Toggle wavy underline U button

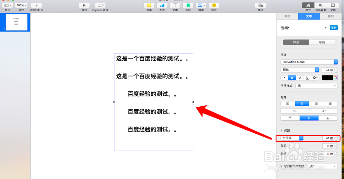click(307, 78)
